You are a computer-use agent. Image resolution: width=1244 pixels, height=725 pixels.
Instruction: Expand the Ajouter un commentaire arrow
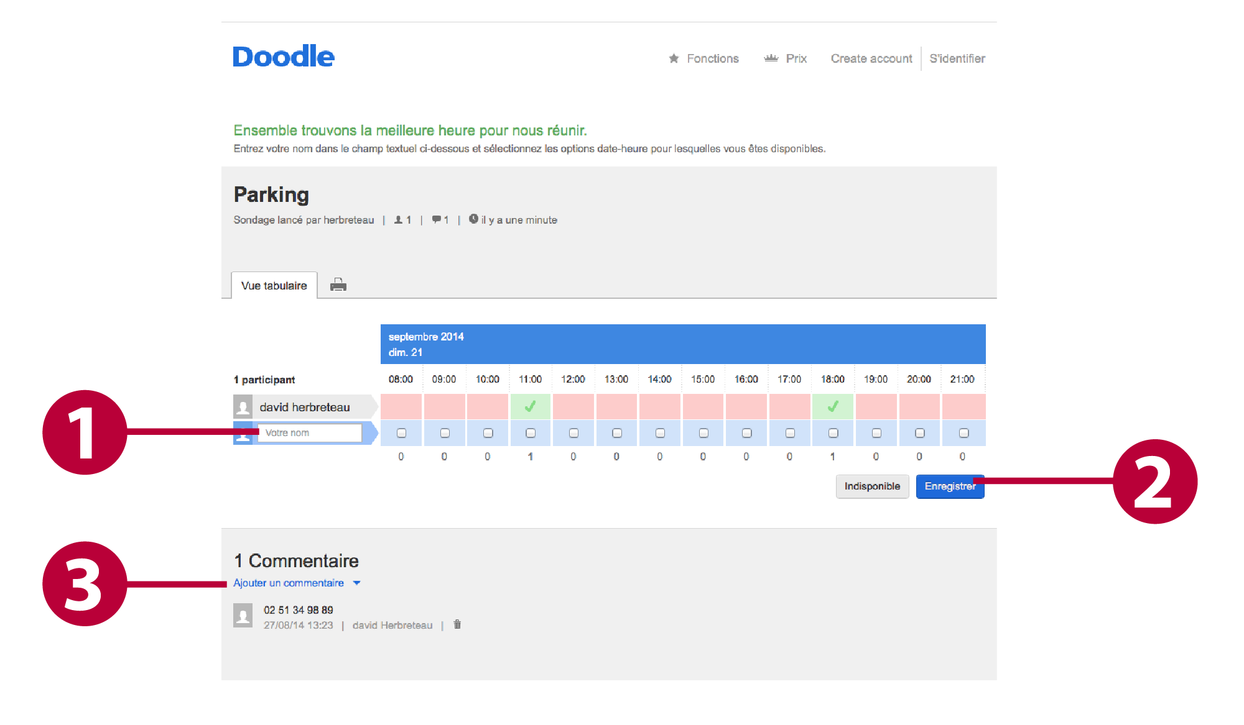click(x=357, y=583)
